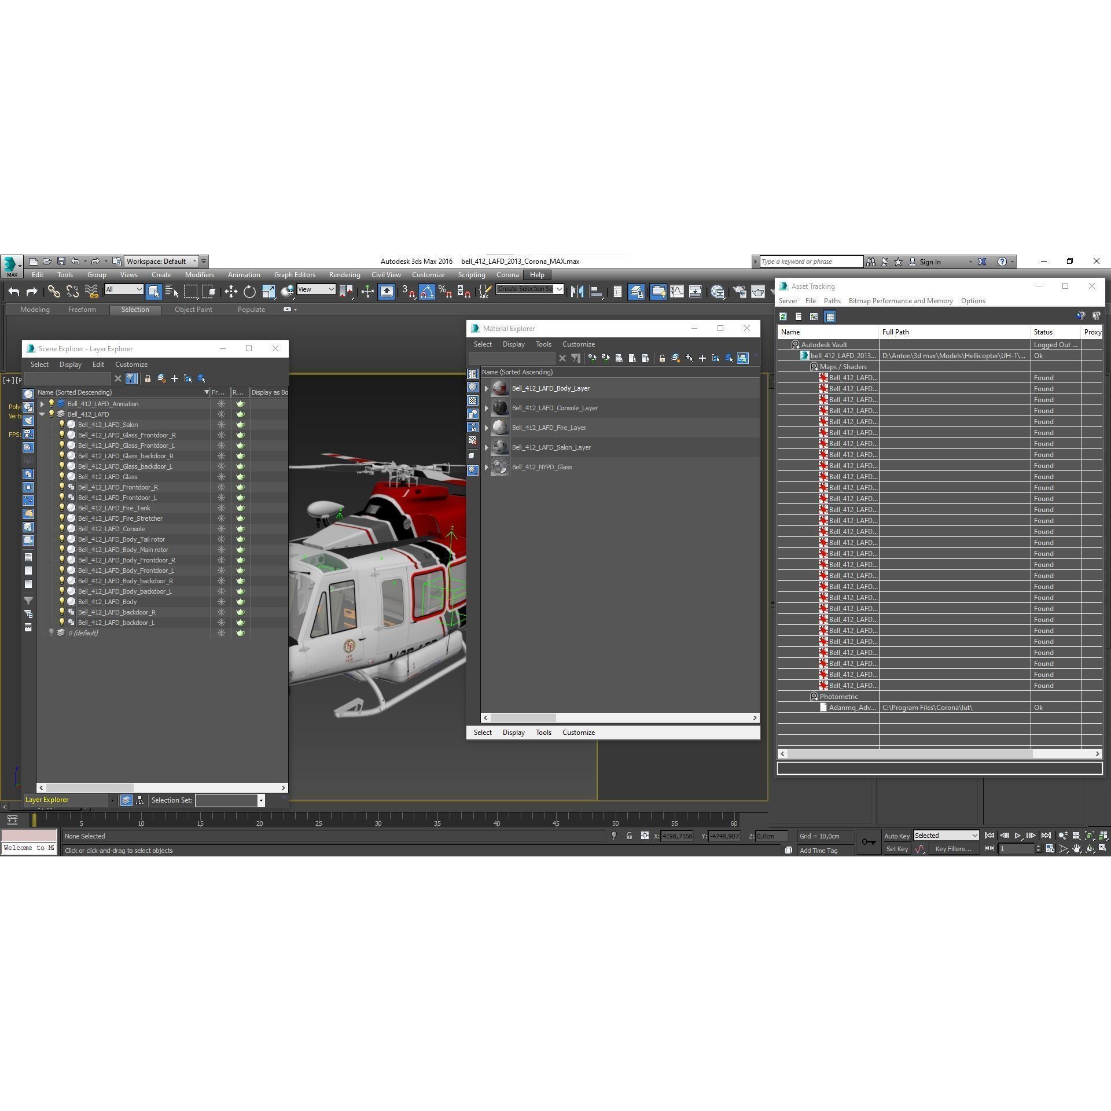Toggle visibility of Bell_412_LAFD_Salon layer
Screen dimensions: 1111x1111
(62, 424)
